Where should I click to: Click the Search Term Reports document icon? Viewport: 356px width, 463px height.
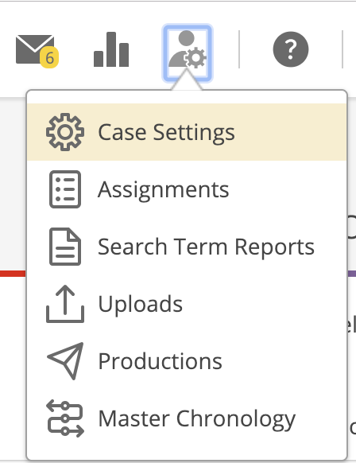pyautogui.click(x=65, y=247)
